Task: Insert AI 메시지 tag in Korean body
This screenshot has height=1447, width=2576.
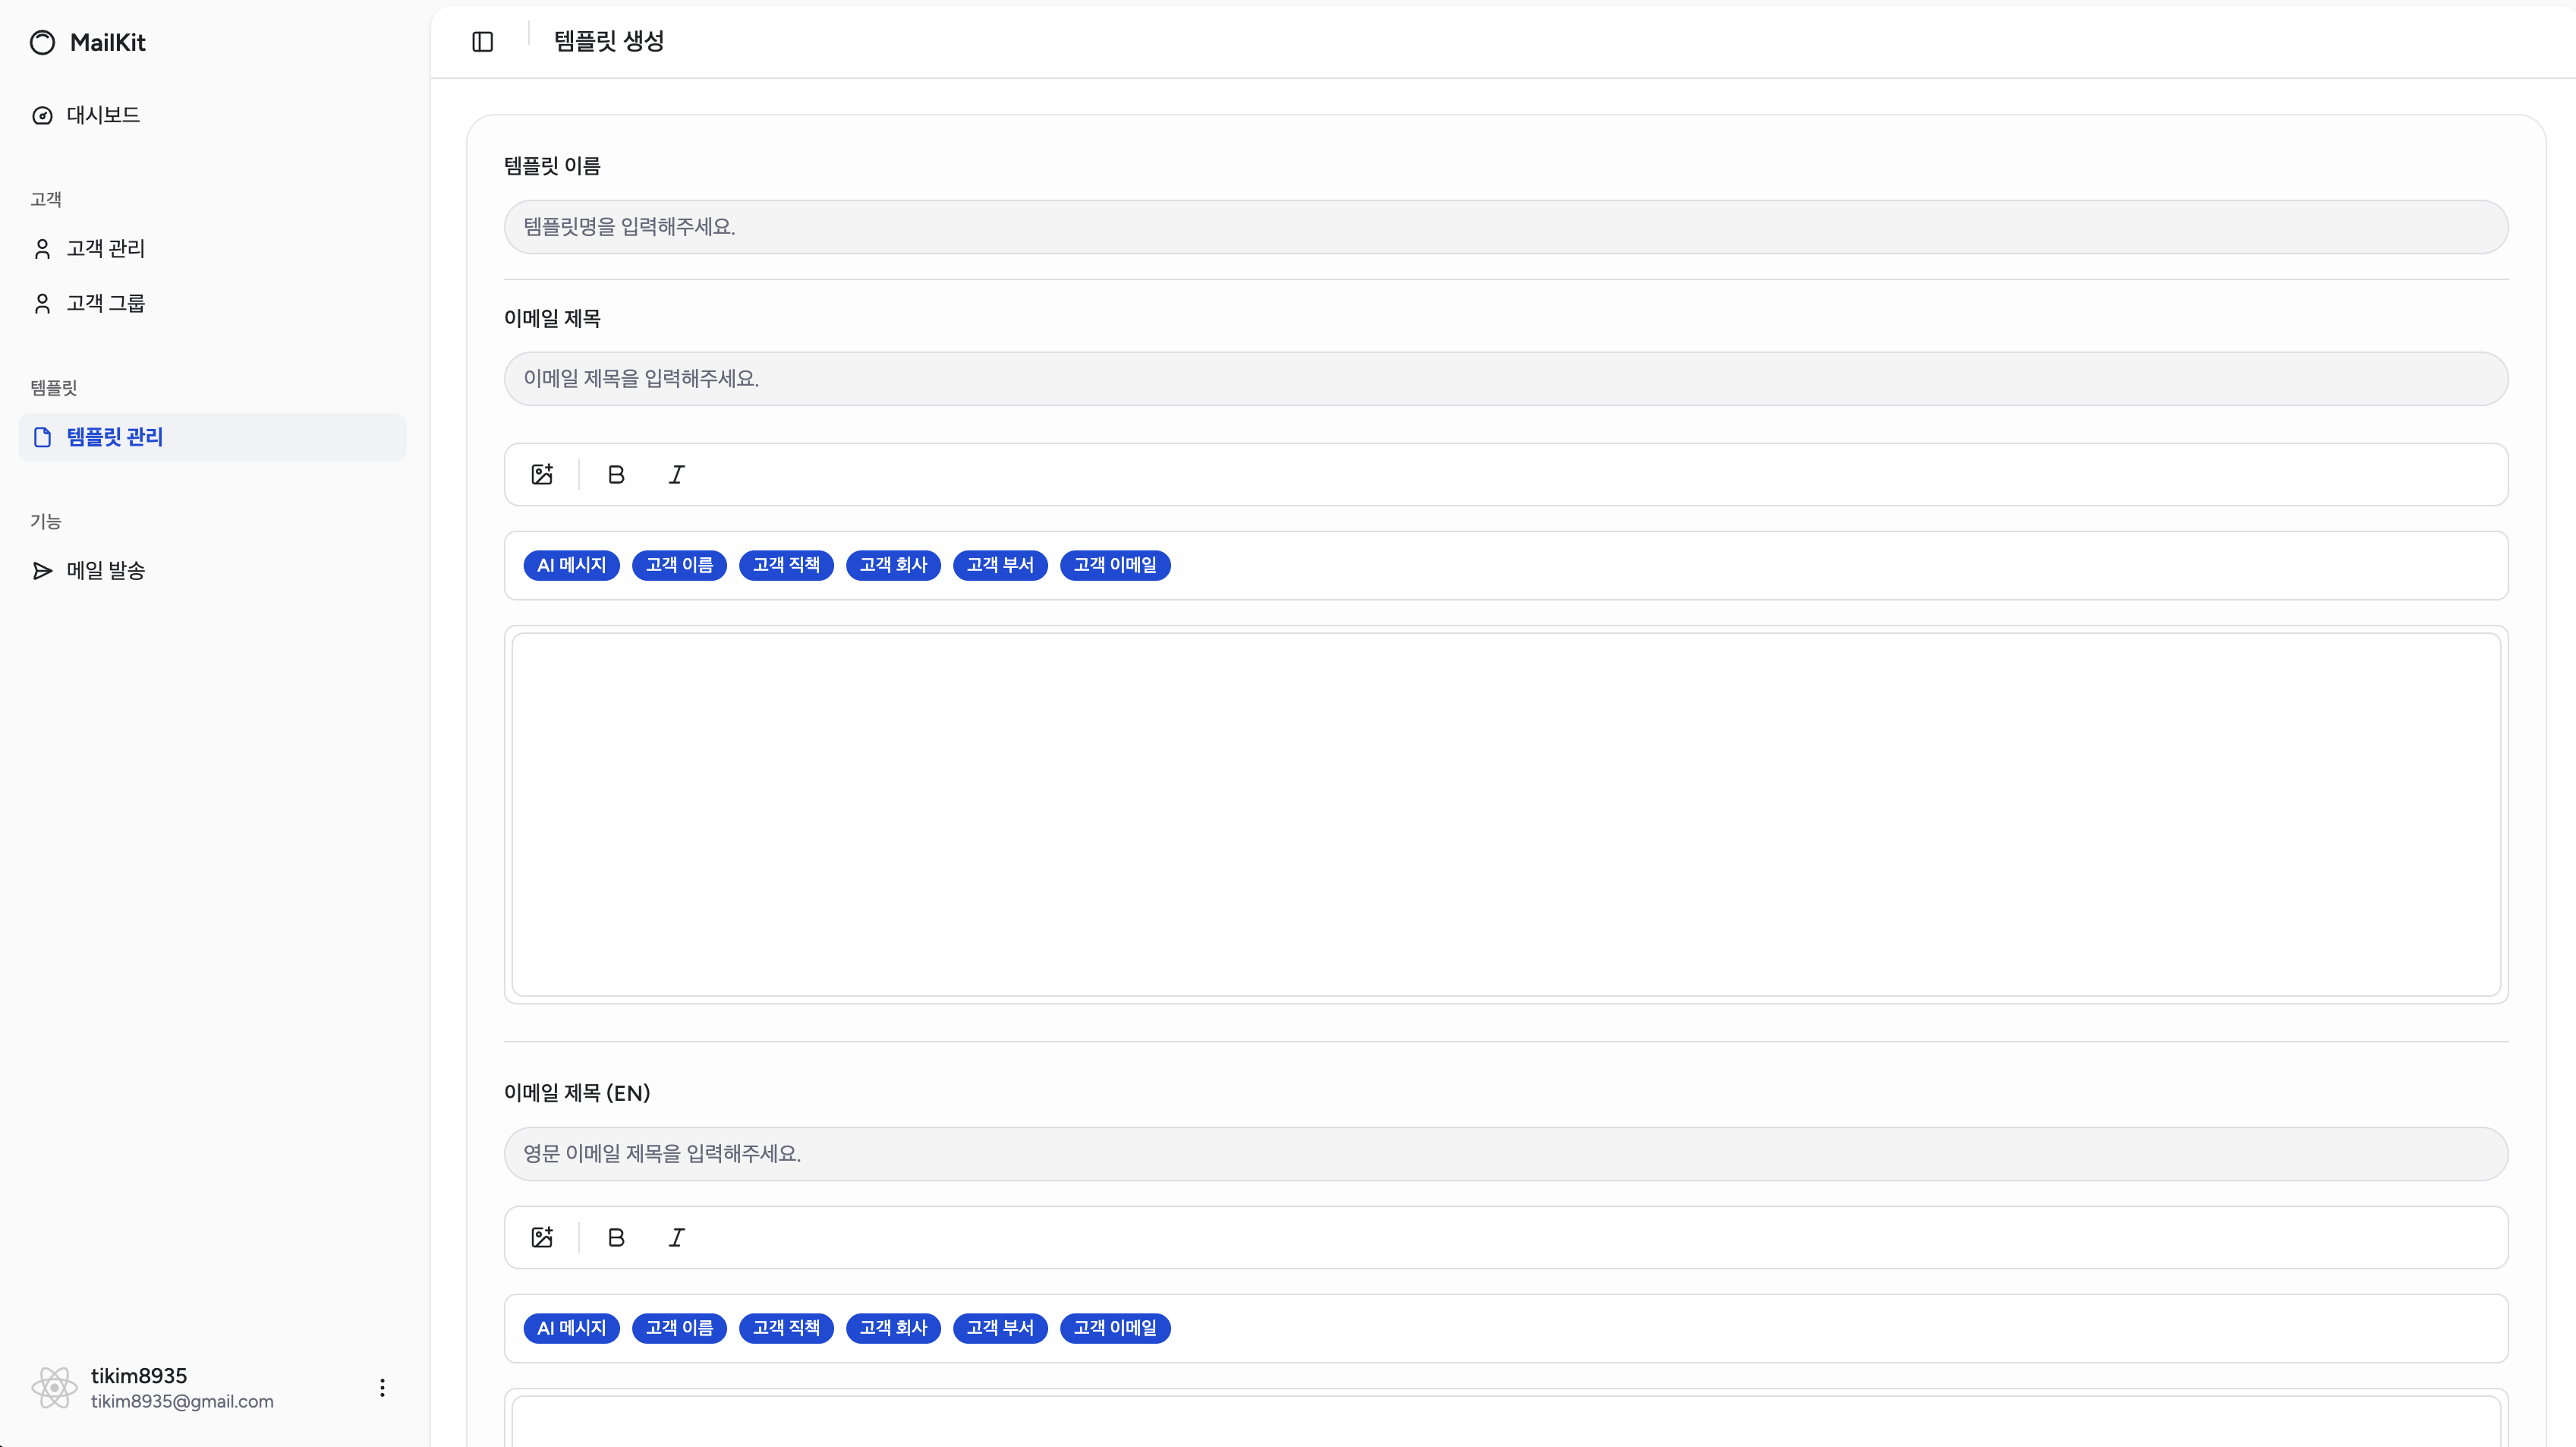Action: click(571, 566)
